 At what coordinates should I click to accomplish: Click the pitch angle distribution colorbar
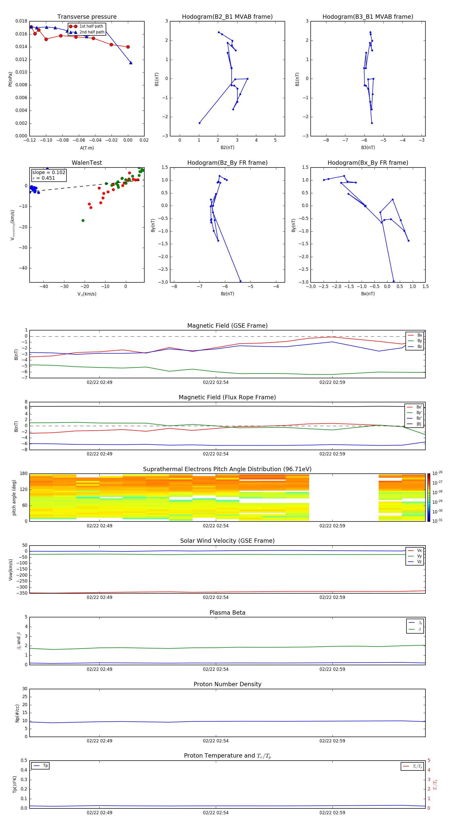[x=429, y=497]
